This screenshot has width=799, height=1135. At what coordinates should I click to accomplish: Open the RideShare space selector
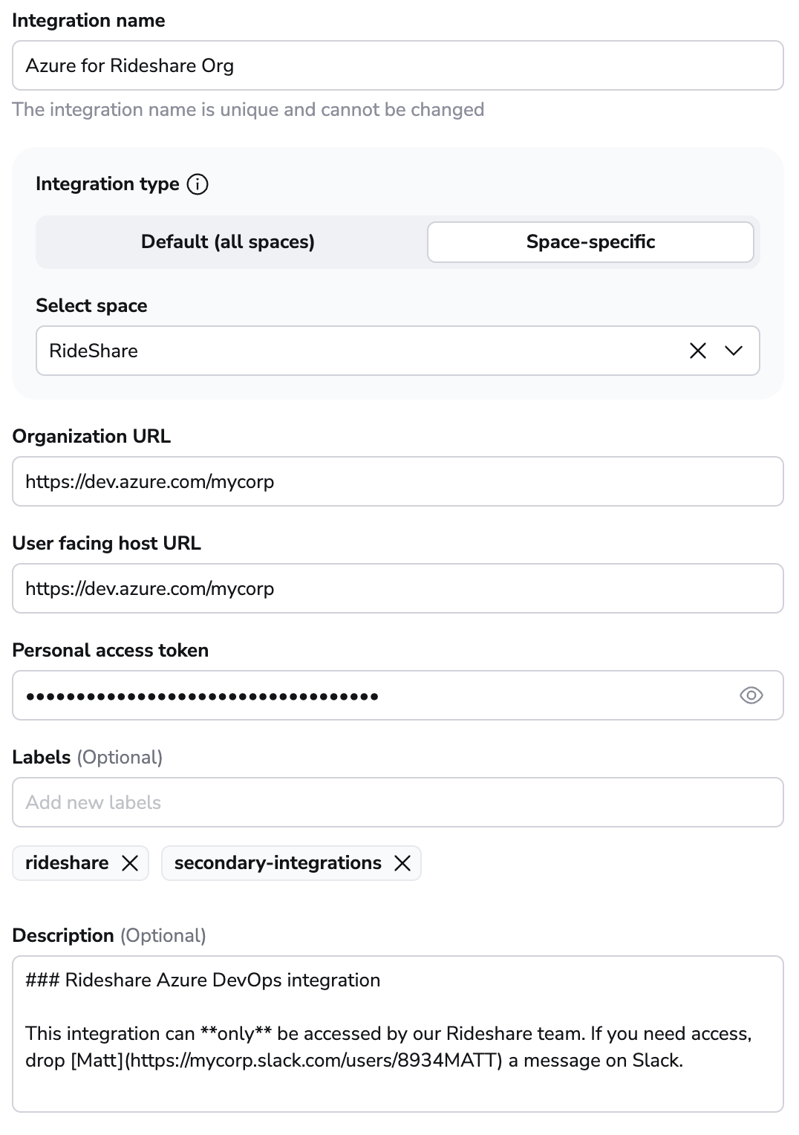point(356,351)
